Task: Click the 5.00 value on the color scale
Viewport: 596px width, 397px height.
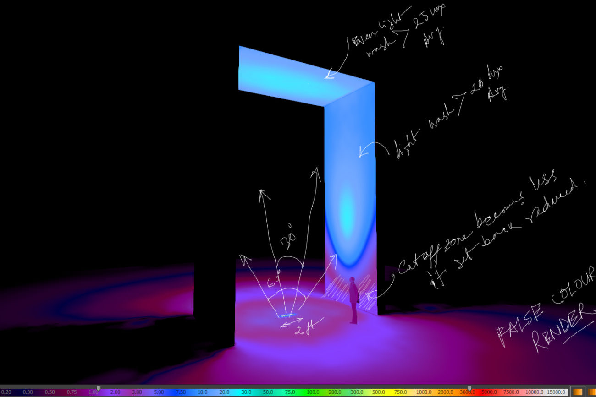Action: tap(159, 392)
